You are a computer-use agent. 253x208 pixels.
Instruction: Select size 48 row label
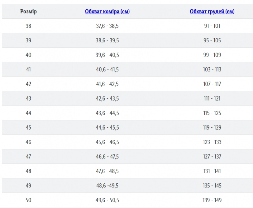pyautogui.click(x=28, y=171)
